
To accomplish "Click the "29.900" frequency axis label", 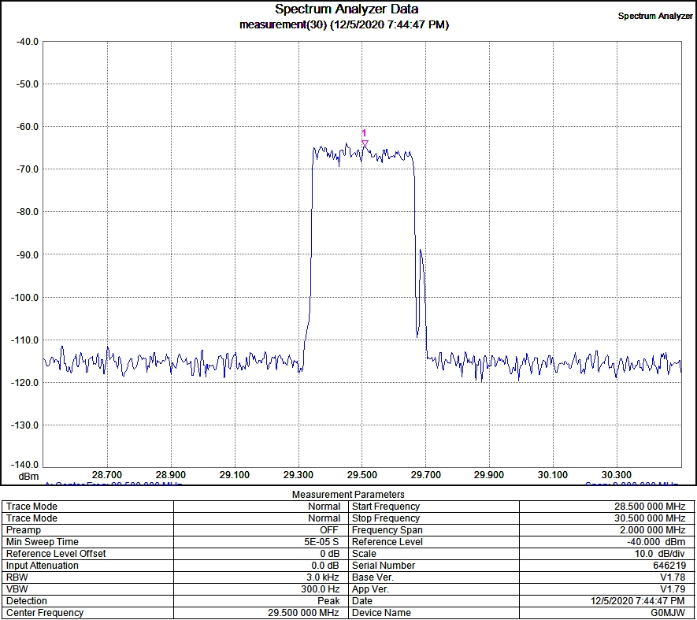I will click(x=489, y=475).
